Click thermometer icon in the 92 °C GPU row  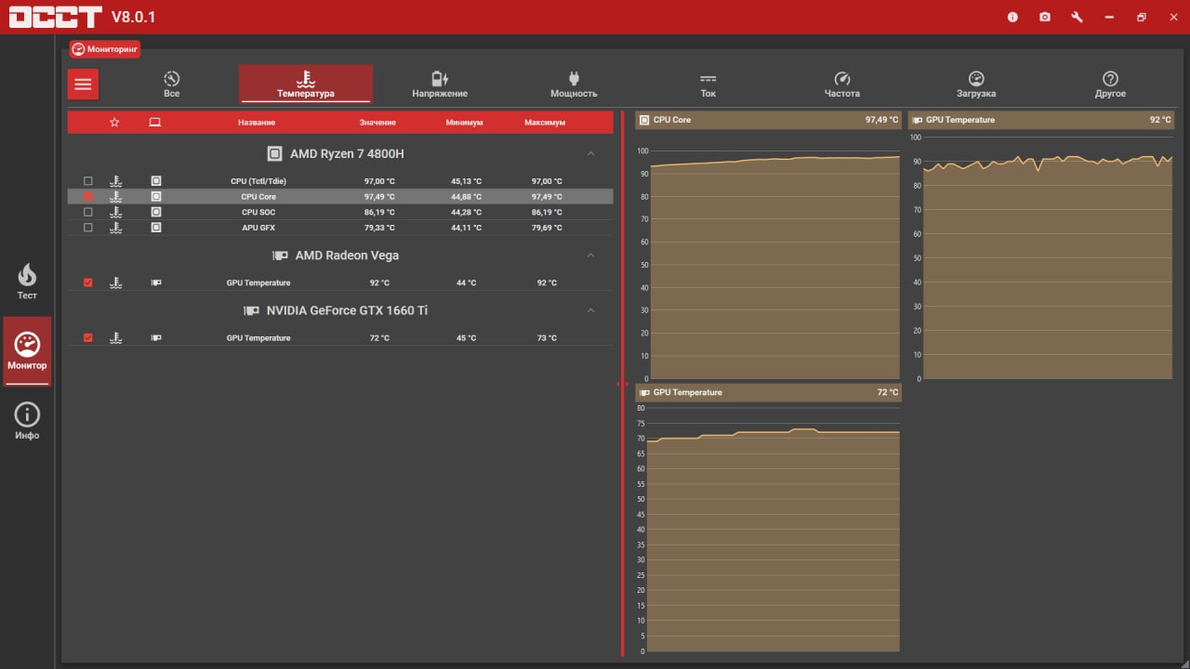pyautogui.click(x=116, y=282)
